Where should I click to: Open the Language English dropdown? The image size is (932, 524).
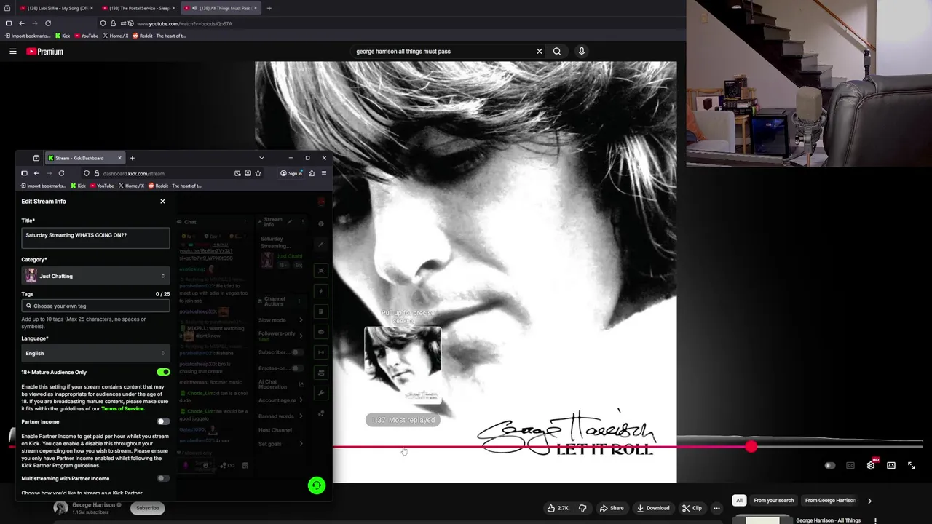pos(95,353)
